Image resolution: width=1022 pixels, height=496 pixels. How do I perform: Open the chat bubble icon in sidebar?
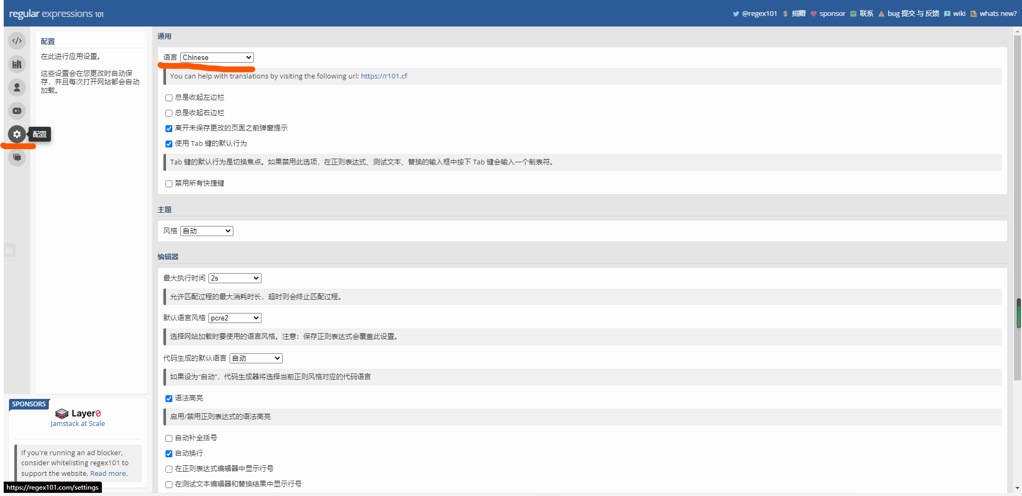pos(17,158)
